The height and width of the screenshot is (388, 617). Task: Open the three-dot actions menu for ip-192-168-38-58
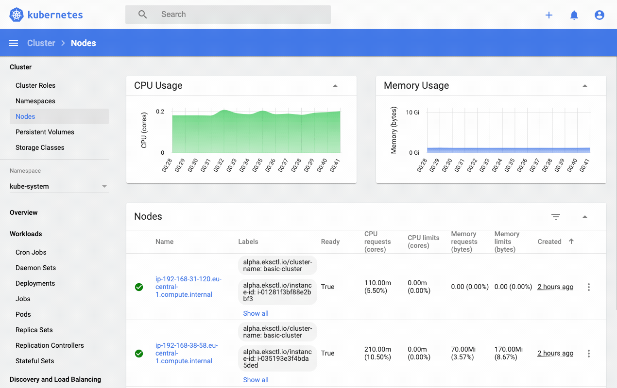point(588,353)
